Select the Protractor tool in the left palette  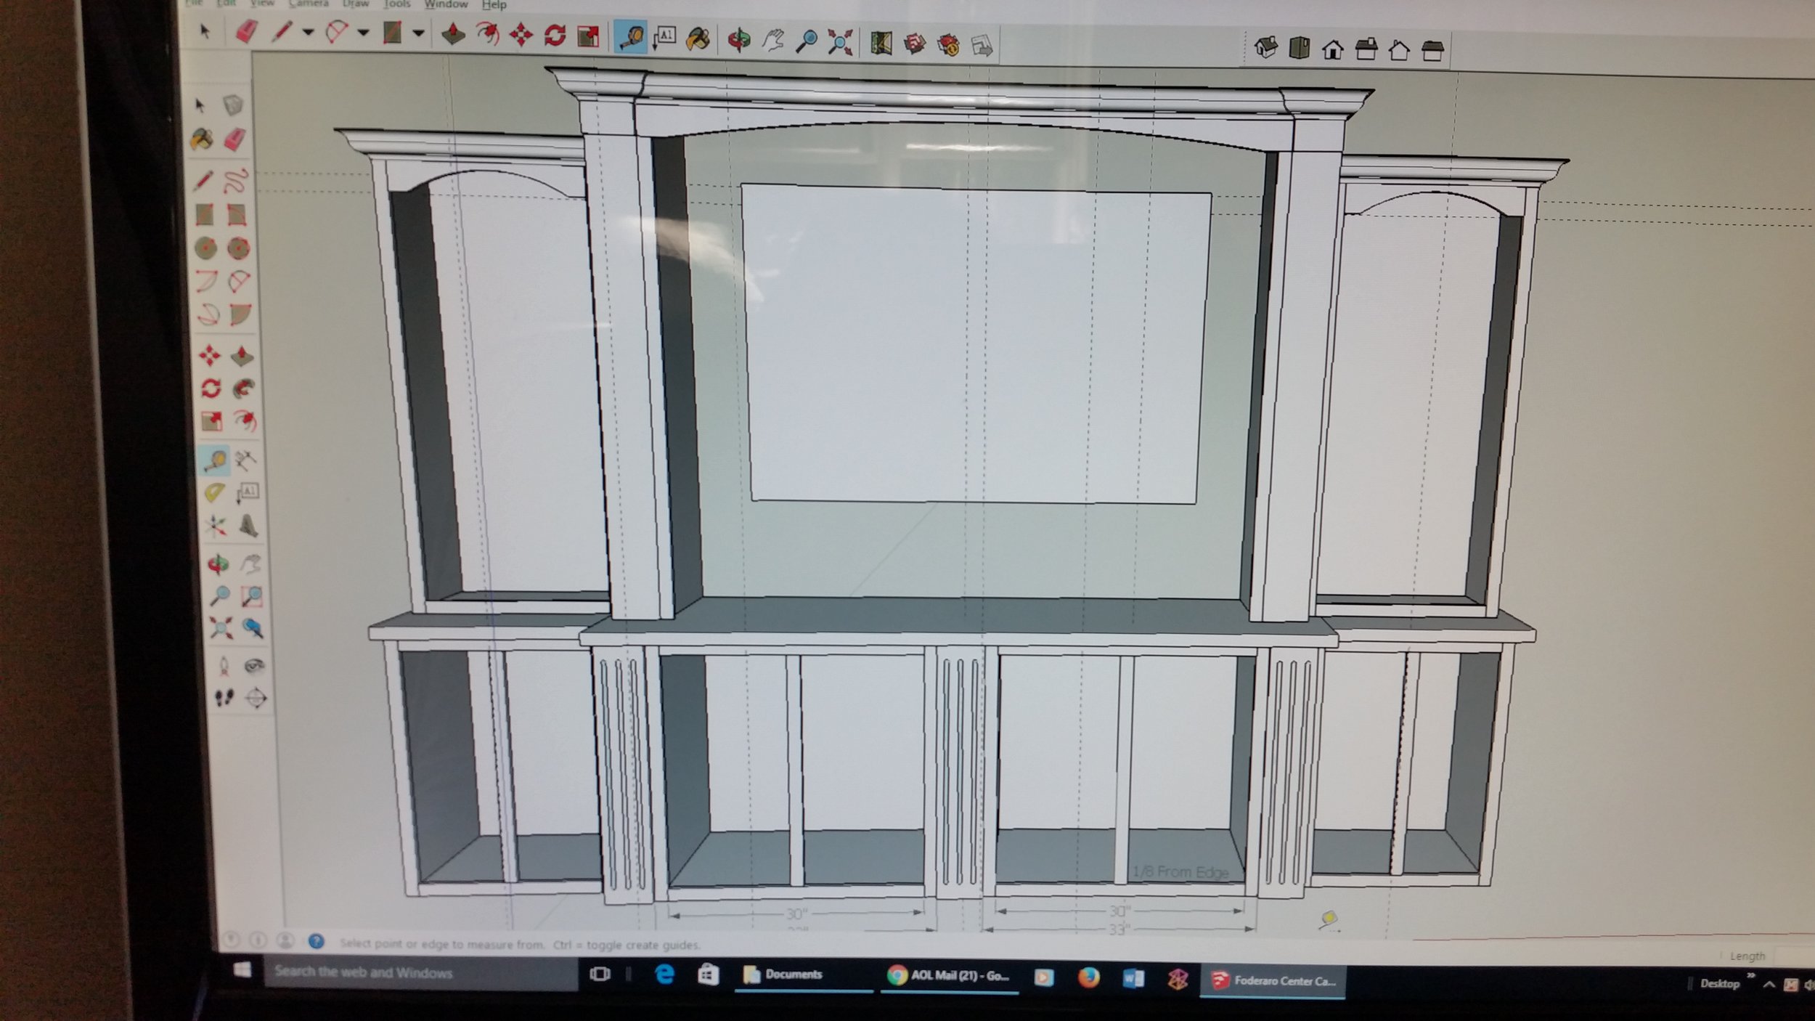tap(213, 493)
